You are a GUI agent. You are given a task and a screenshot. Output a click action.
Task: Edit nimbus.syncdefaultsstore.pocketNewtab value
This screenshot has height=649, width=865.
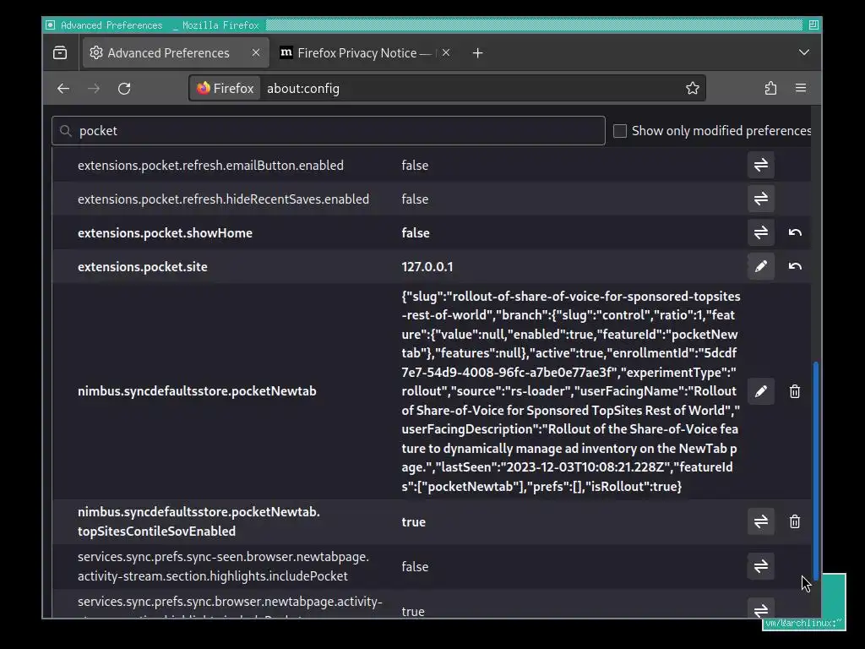pyautogui.click(x=761, y=391)
